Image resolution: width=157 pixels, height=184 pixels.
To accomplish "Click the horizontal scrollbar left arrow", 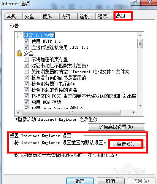I will coord(18,112).
